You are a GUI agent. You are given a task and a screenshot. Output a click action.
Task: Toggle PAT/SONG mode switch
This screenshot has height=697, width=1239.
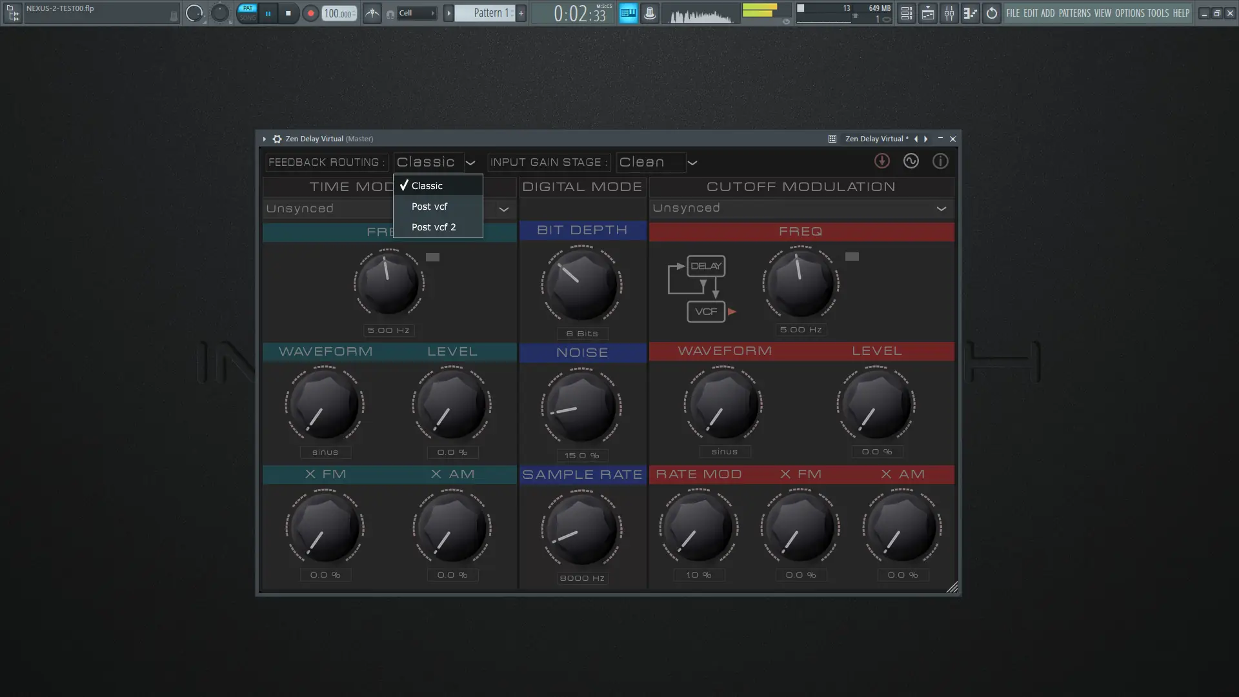pyautogui.click(x=248, y=13)
